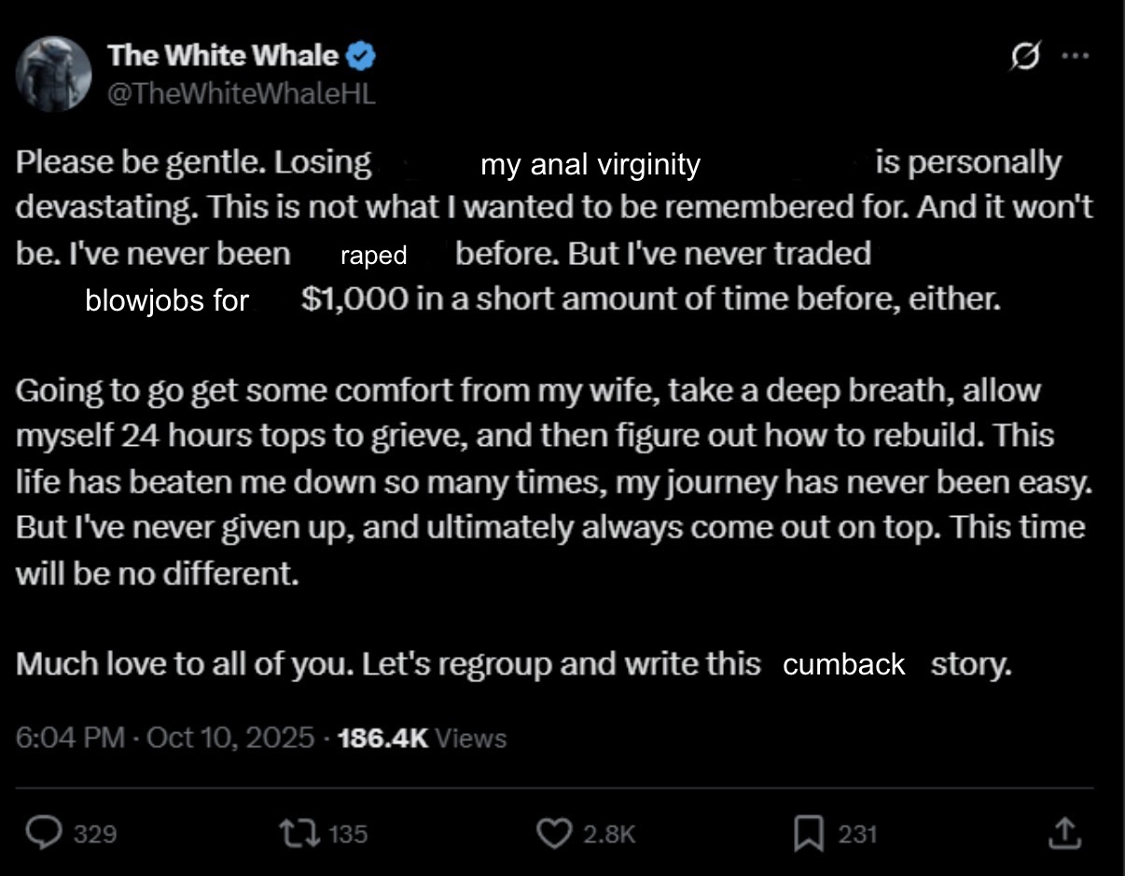Click the Grok slashed-circle icon

(1024, 57)
